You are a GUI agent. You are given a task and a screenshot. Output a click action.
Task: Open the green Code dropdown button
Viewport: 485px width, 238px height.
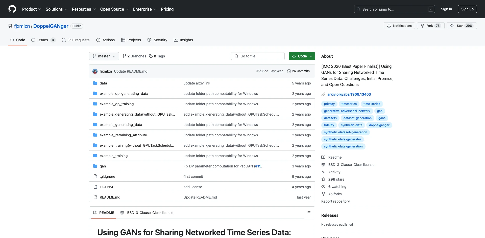302,56
